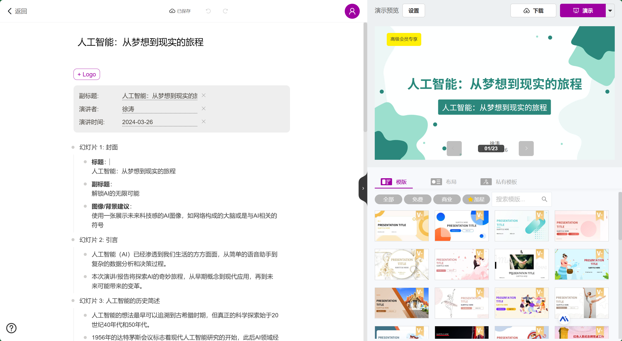The image size is (622, 341).
Task: Click the search magnifier in the template search box
Action: [x=544, y=199]
